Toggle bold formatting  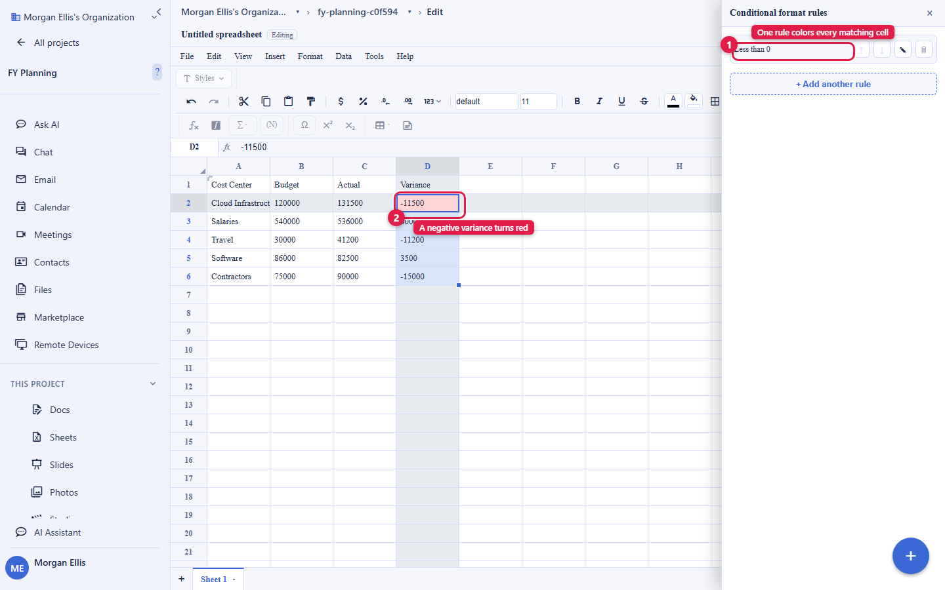[x=577, y=102]
